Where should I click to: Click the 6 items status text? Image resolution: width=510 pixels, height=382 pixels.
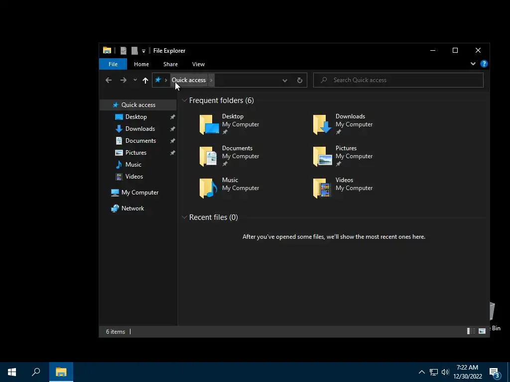(116, 332)
